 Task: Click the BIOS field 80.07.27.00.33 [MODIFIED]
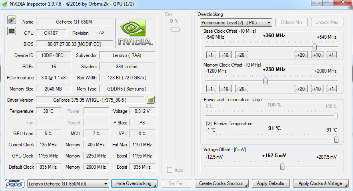click(x=74, y=44)
